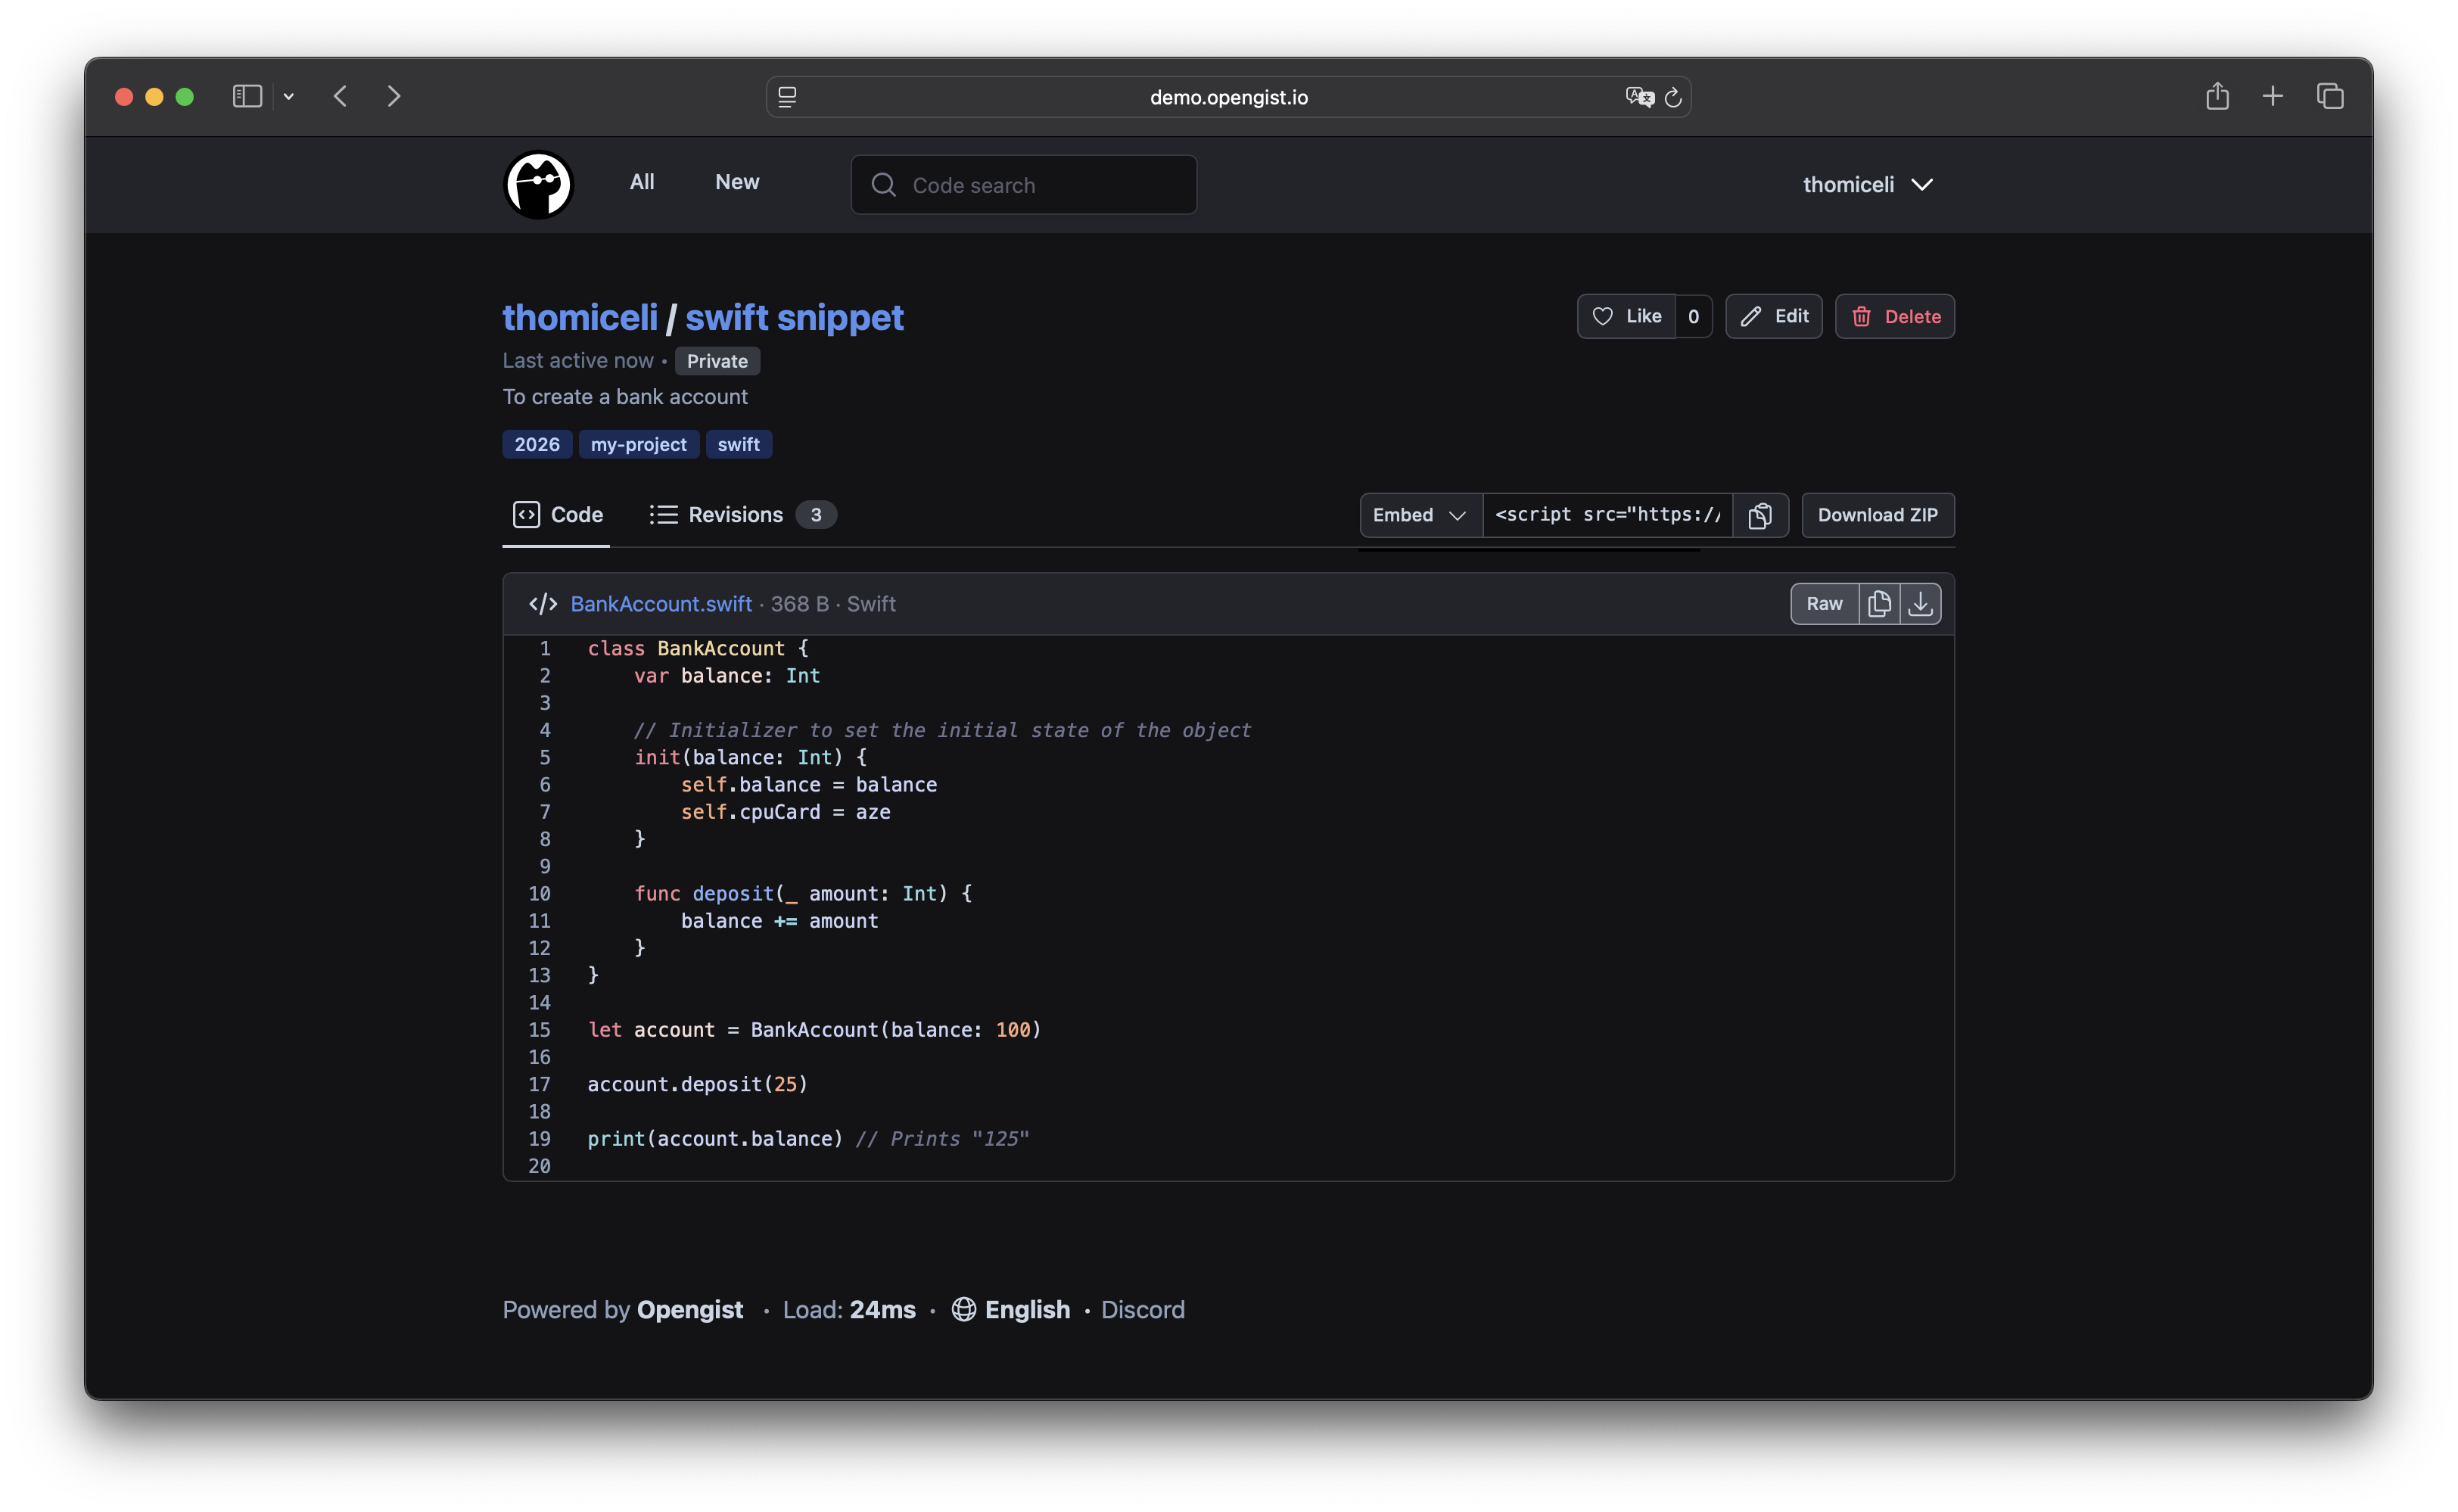The width and height of the screenshot is (2458, 1512).
Task: Click the search magnifier icon
Action: click(883, 185)
